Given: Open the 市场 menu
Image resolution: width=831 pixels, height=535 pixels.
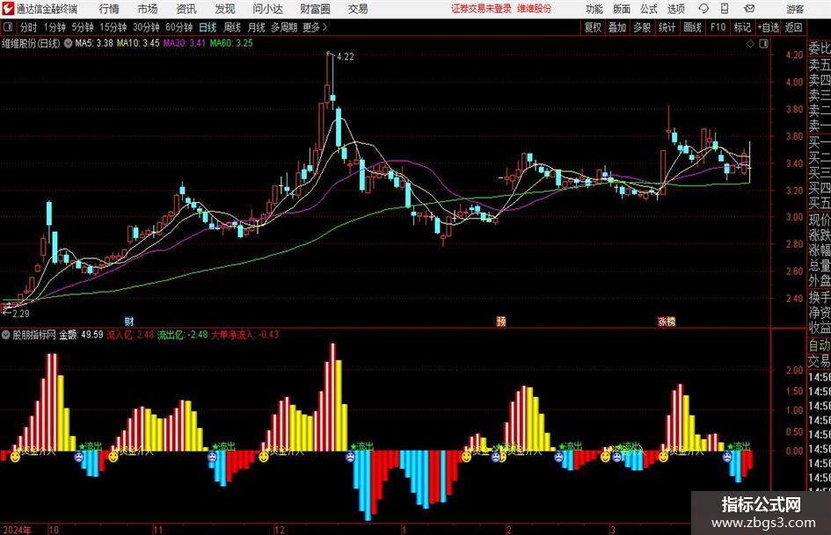Looking at the screenshot, I should tap(148, 9).
